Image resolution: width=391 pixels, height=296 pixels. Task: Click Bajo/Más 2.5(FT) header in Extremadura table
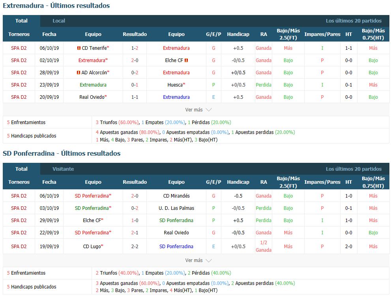tap(288, 34)
